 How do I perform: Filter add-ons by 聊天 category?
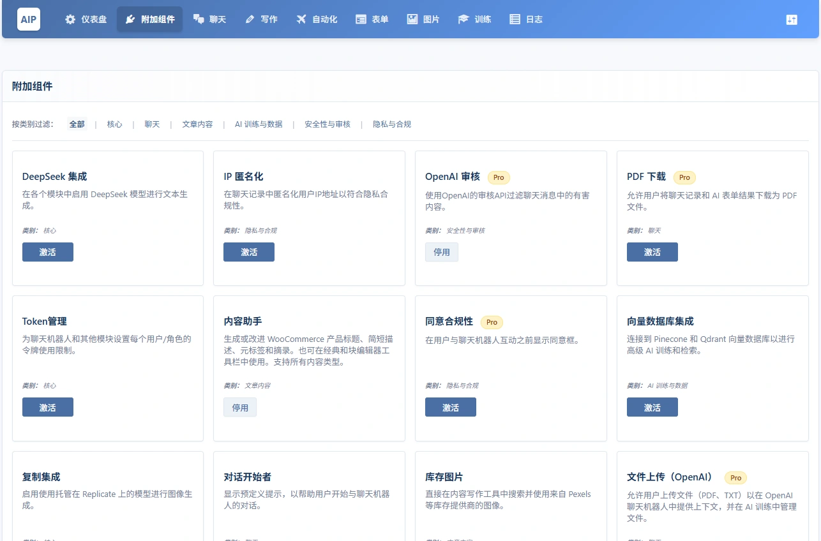[152, 124]
